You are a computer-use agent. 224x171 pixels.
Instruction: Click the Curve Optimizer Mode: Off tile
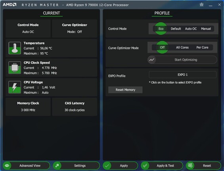coord(75,28)
